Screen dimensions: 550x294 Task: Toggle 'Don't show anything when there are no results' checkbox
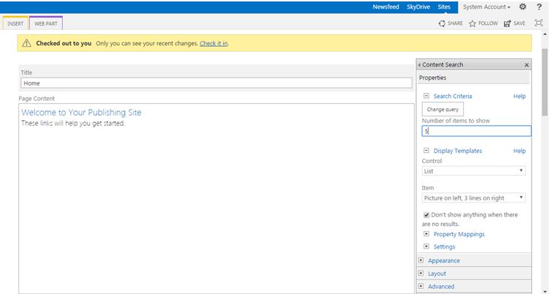pos(426,215)
